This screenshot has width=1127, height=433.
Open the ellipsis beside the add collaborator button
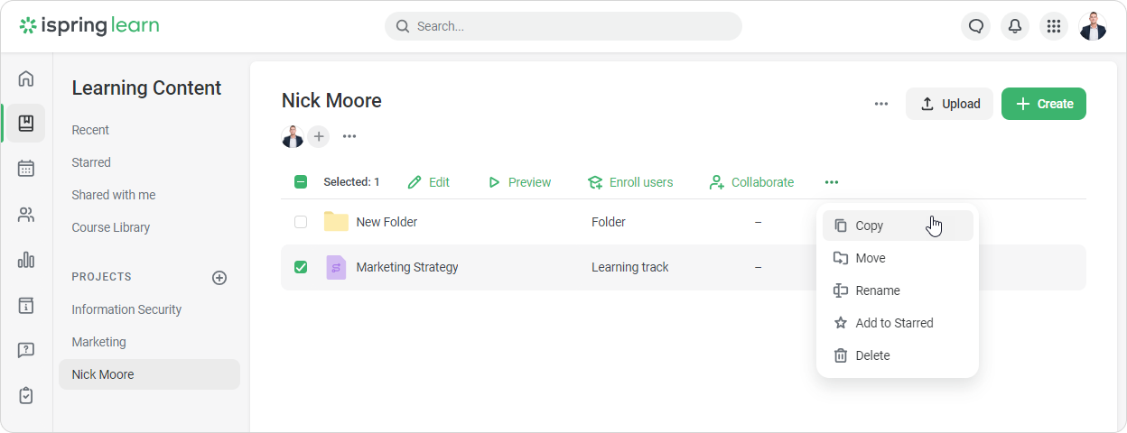349,136
